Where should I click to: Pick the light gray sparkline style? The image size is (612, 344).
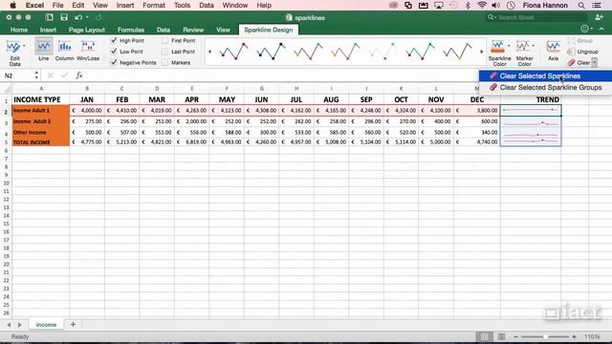coord(382,52)
